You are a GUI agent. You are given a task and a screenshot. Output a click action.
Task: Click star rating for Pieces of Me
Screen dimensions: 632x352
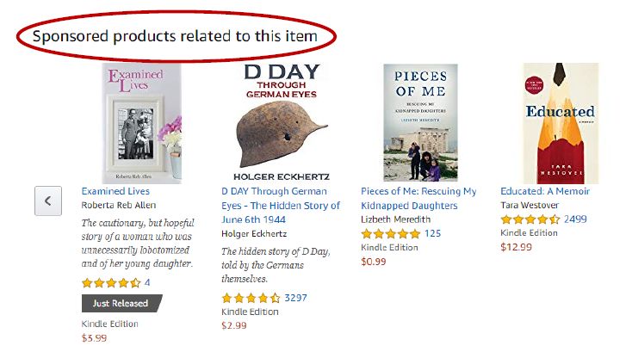coord(390,233)
